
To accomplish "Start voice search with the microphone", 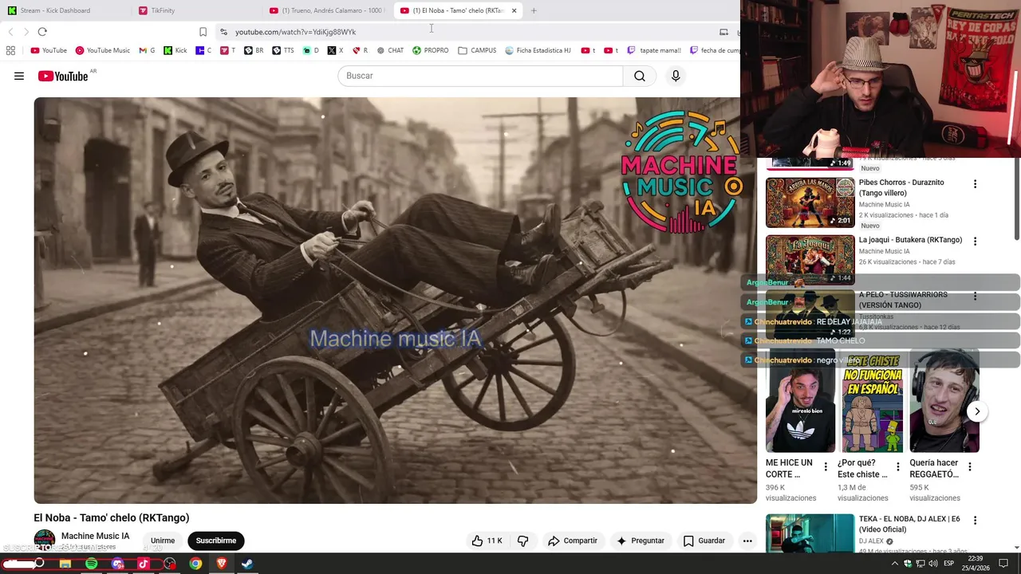I will pos(676,76).
